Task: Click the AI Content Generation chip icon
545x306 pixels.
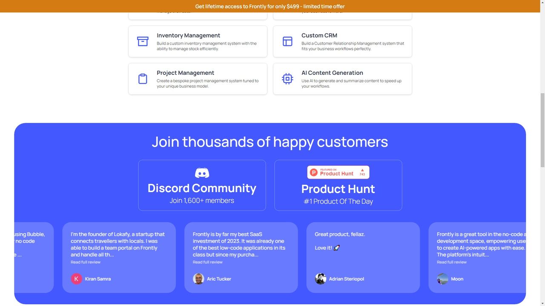Action: pos(287,79)
